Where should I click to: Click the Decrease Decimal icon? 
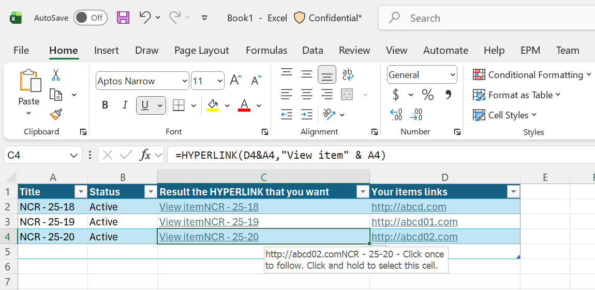click(x=416, y=114)
